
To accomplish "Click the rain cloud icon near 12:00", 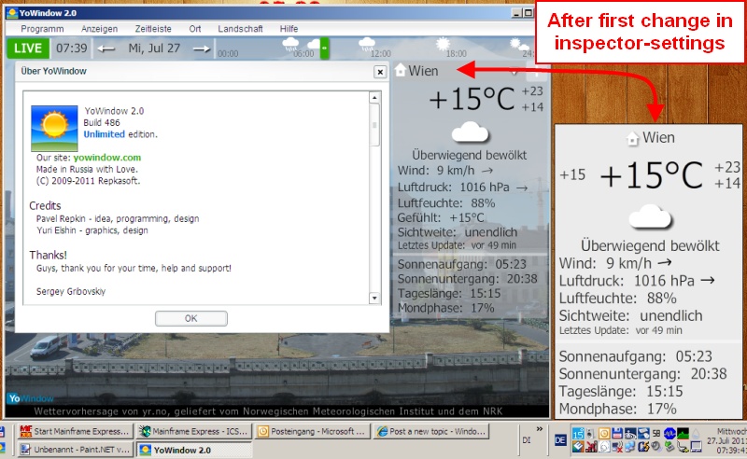I will 367,44.
